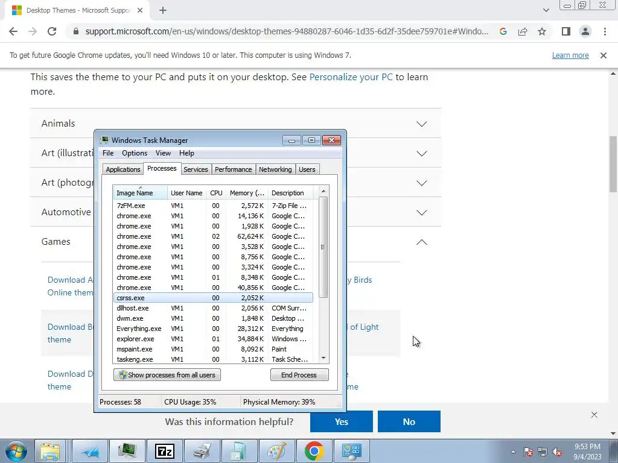Expand the Automotive section chevron

[x=422, y=213]
